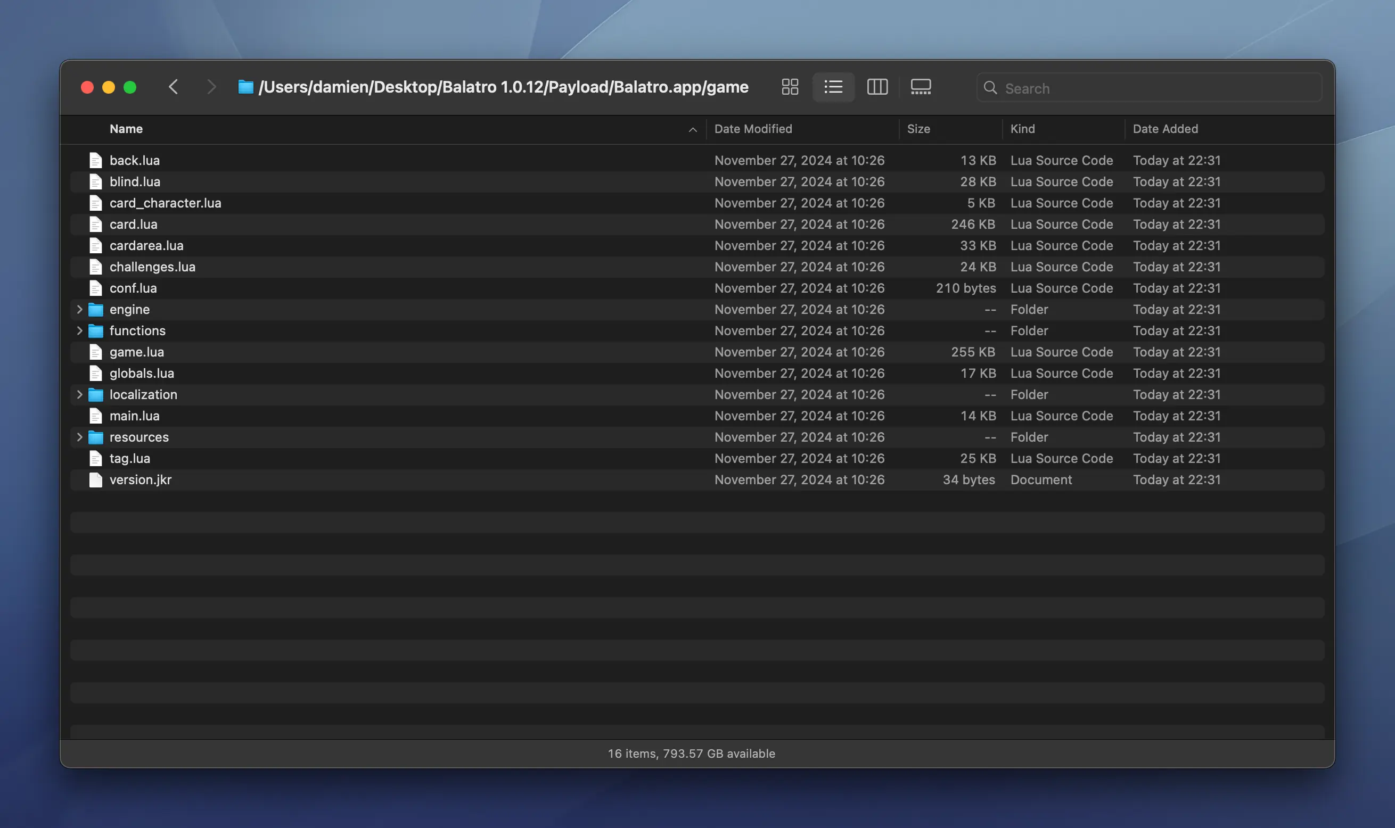The width and height of the screenshot is (1395, 828).
Task: Toggle sort direction arrow in Name column
Action: click(x=692, y=129)
